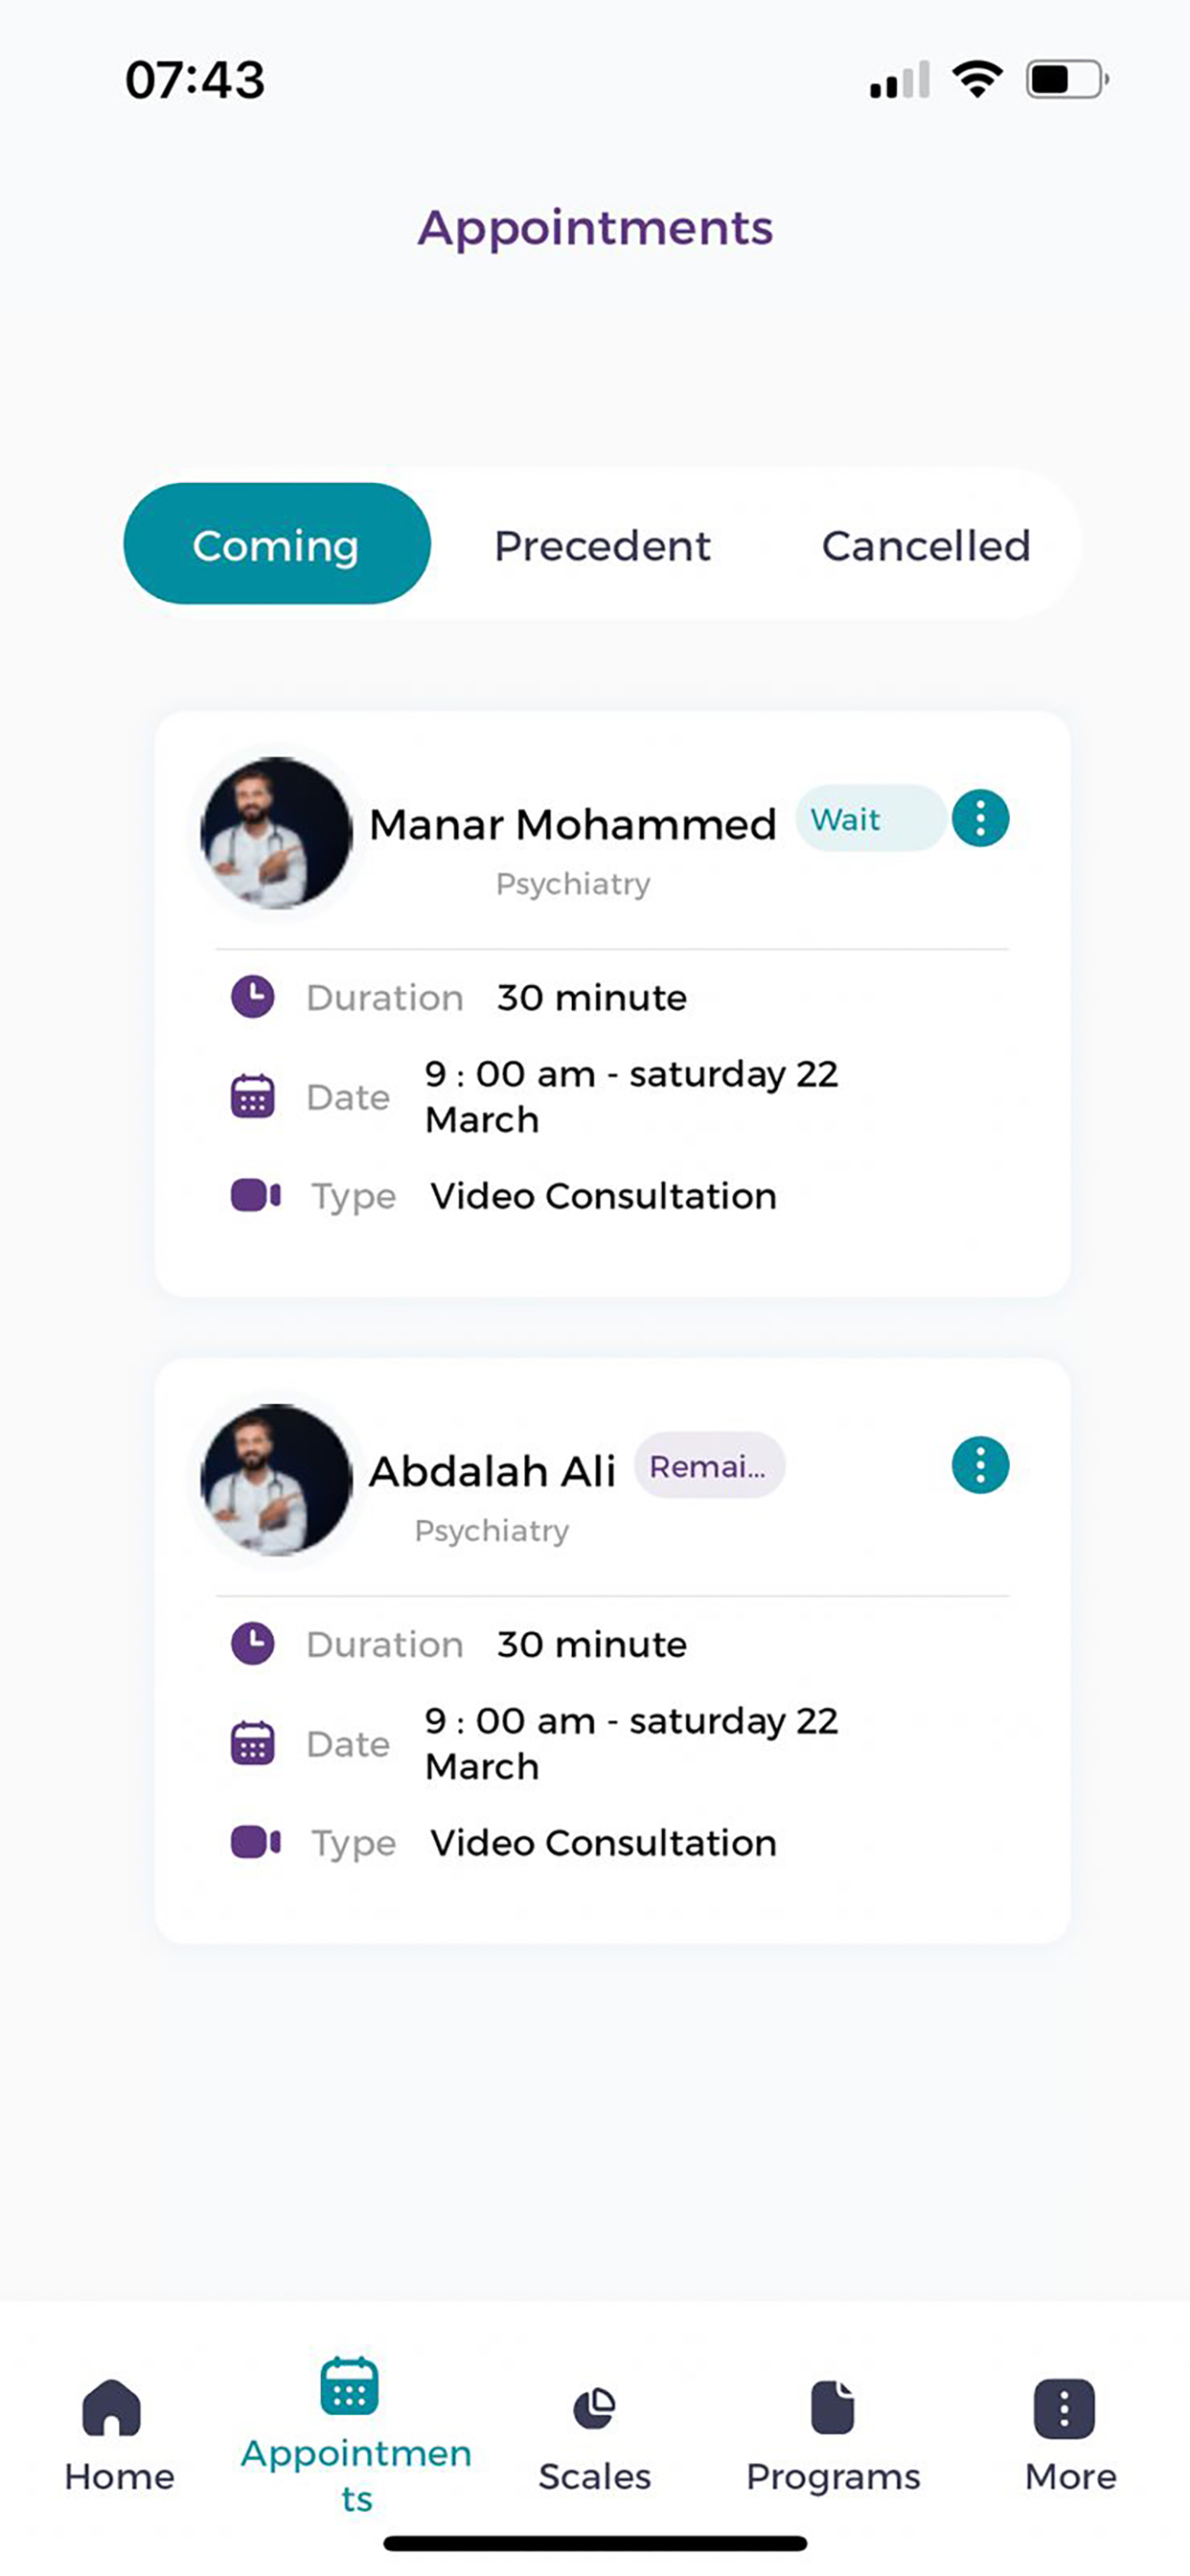Open options menu for Manar Mohammed appointment
This screenshot has width=1190, height=2576.
click(x=980, y=819)
